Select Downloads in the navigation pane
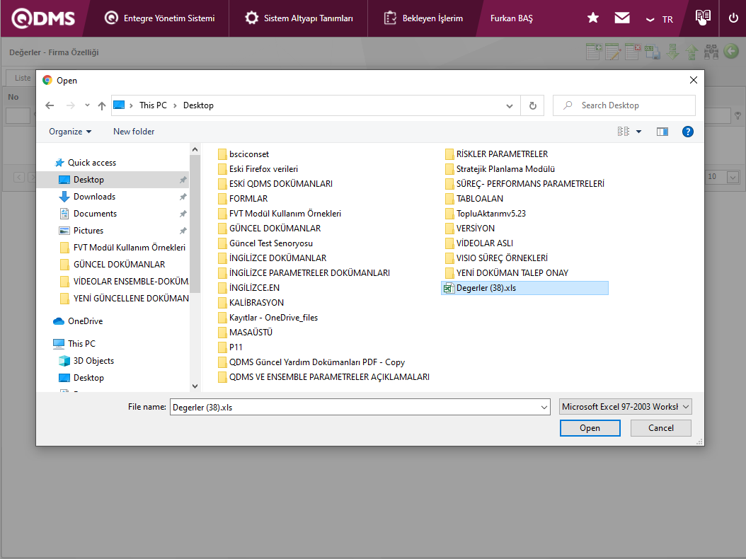This screenshot has width=746, height=559. click(x=94, y=197)
